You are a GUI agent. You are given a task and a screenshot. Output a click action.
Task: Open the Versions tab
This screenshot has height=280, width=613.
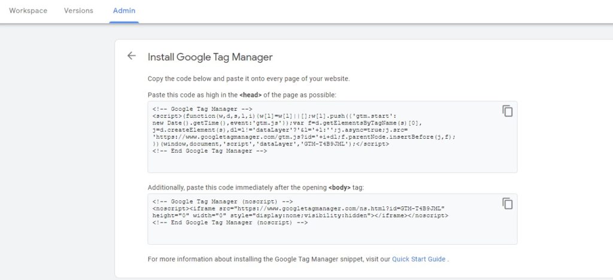(x=78, y=11)
